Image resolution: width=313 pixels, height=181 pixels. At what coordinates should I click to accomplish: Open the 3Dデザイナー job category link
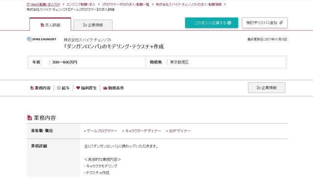tap(179, 131)
